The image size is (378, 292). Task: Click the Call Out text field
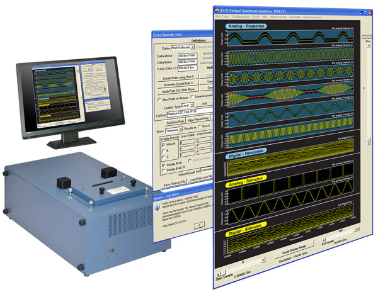pos(190,113)
